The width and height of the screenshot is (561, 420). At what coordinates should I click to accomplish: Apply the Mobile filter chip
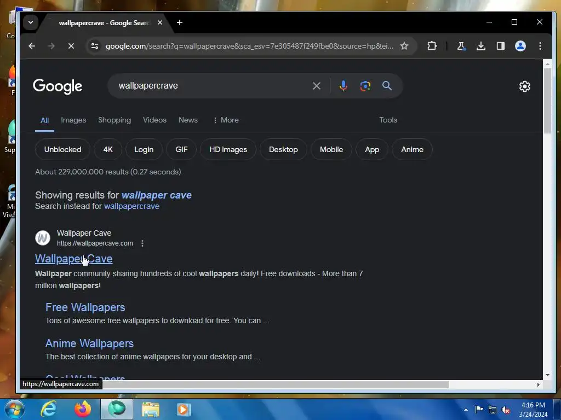click(x=331, y=149)
